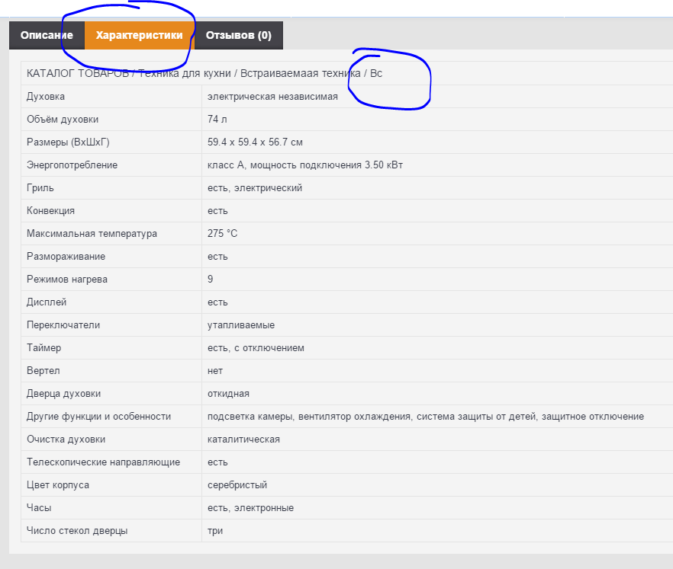
Task: Select the 'есть' value for Дисплей
Action: 217,302
